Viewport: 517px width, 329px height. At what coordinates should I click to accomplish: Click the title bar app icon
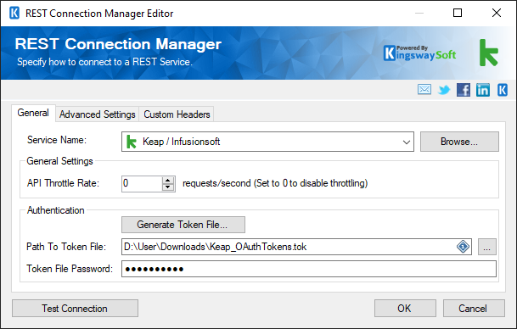click(x=14, y=14)
